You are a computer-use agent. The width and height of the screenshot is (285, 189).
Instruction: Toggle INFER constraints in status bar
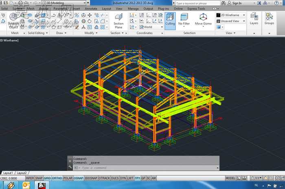(x=30, y=178)
